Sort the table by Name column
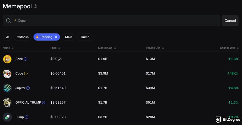Image resolution: width=242 pixels, height=125 pixels. [8, 48]
